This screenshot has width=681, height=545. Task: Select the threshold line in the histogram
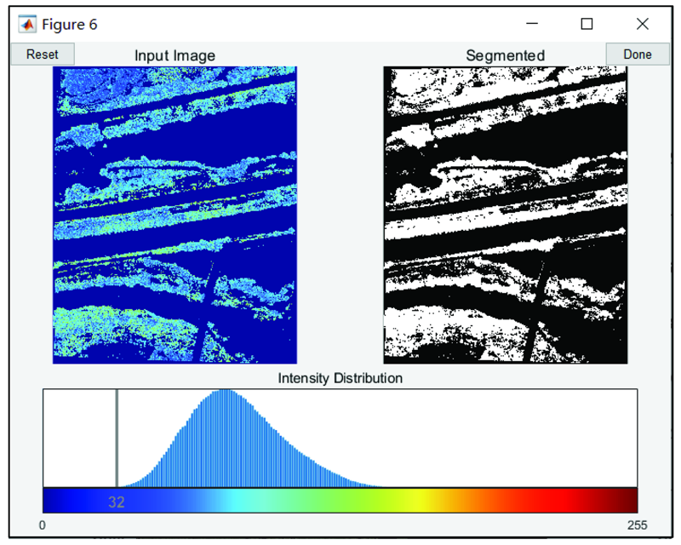tap(117, 438)
